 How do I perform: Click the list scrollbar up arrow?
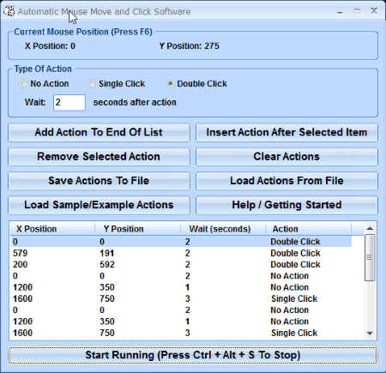[370, 228]
